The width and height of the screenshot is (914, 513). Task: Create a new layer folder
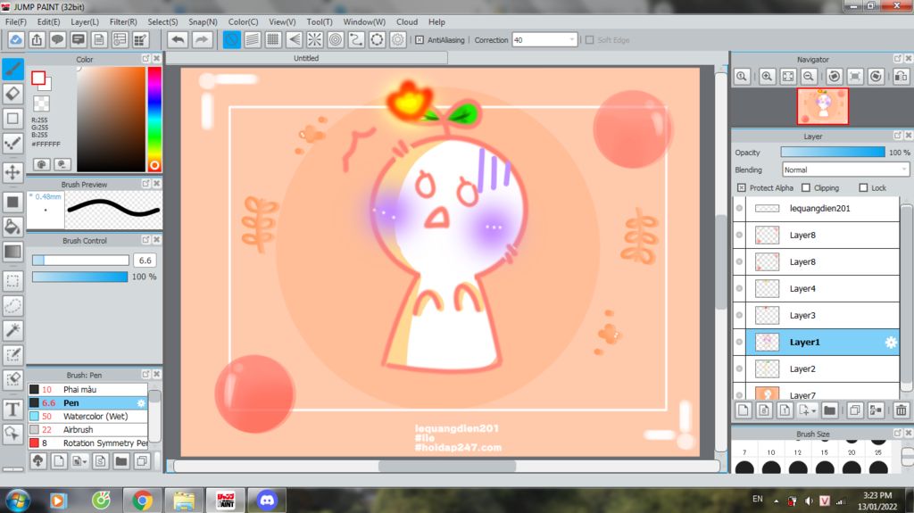[x=829, y=410]
